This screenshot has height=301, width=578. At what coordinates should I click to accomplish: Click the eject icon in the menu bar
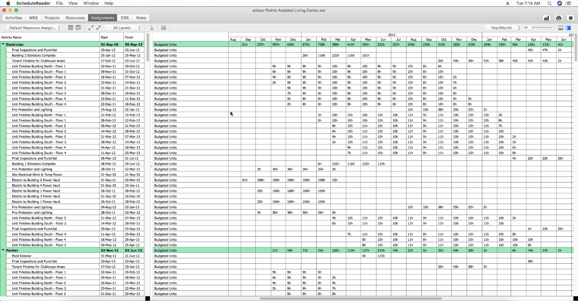click(508, 3)
